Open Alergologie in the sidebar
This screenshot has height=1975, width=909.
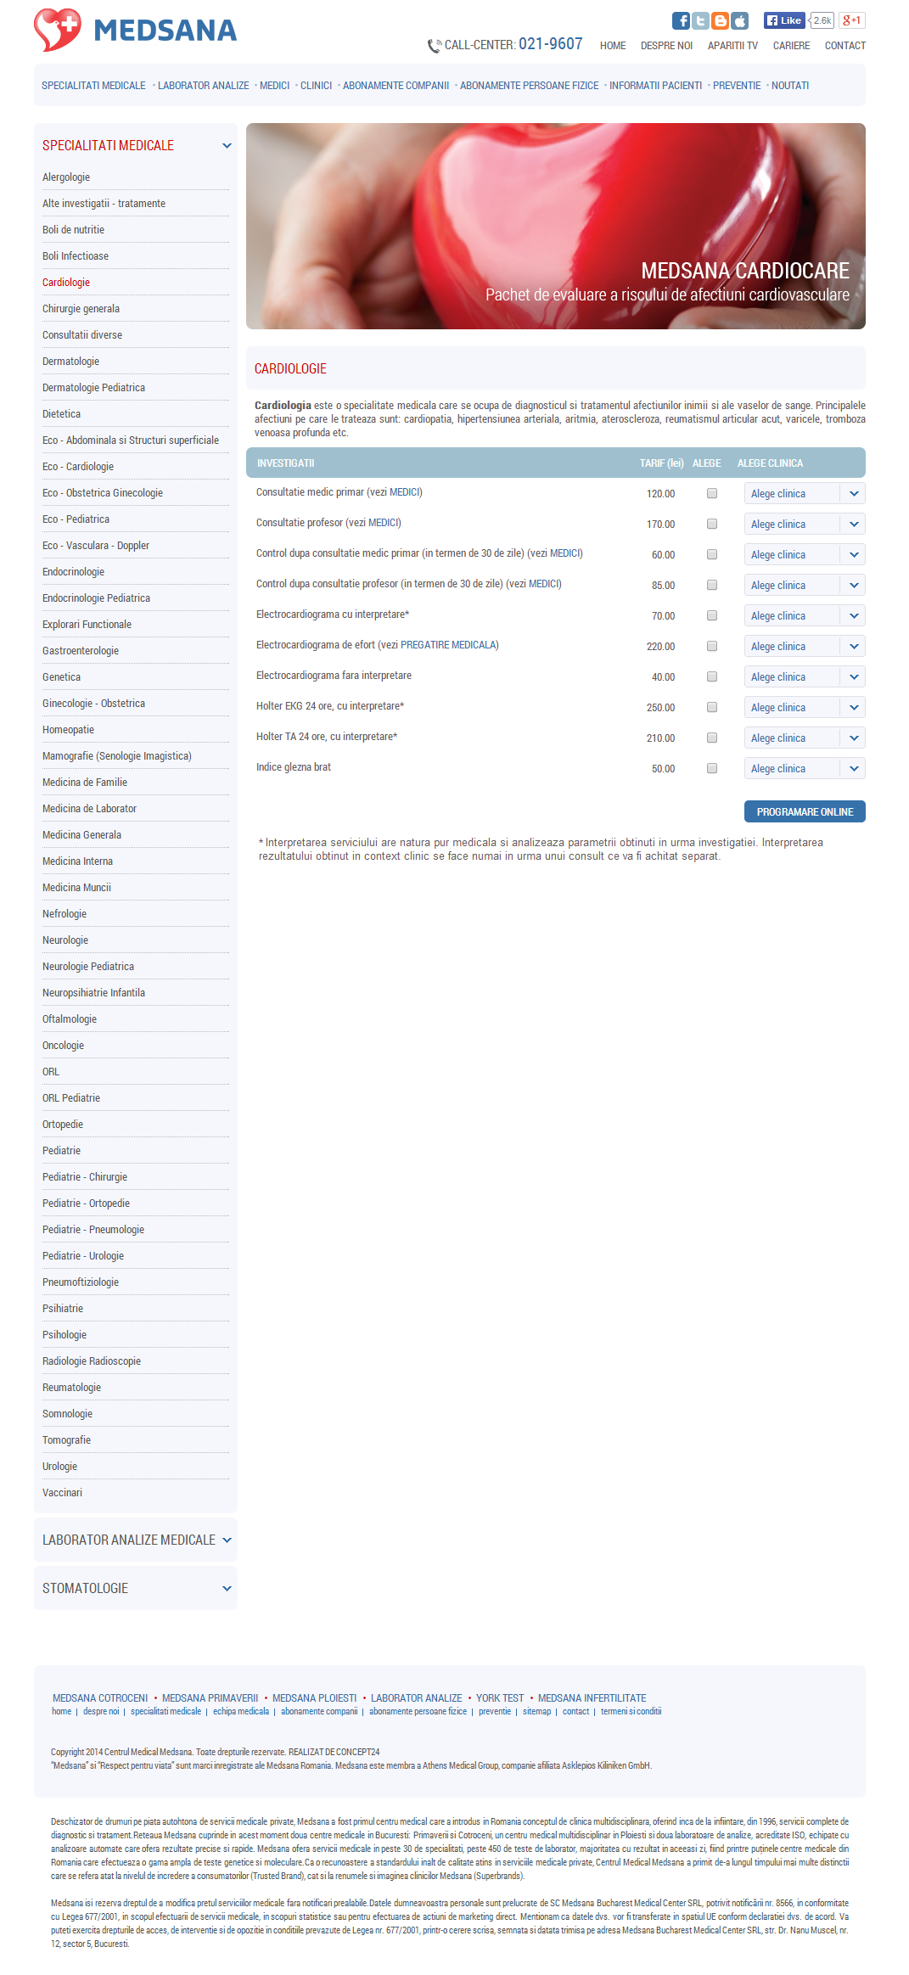[x=66, y=177]
